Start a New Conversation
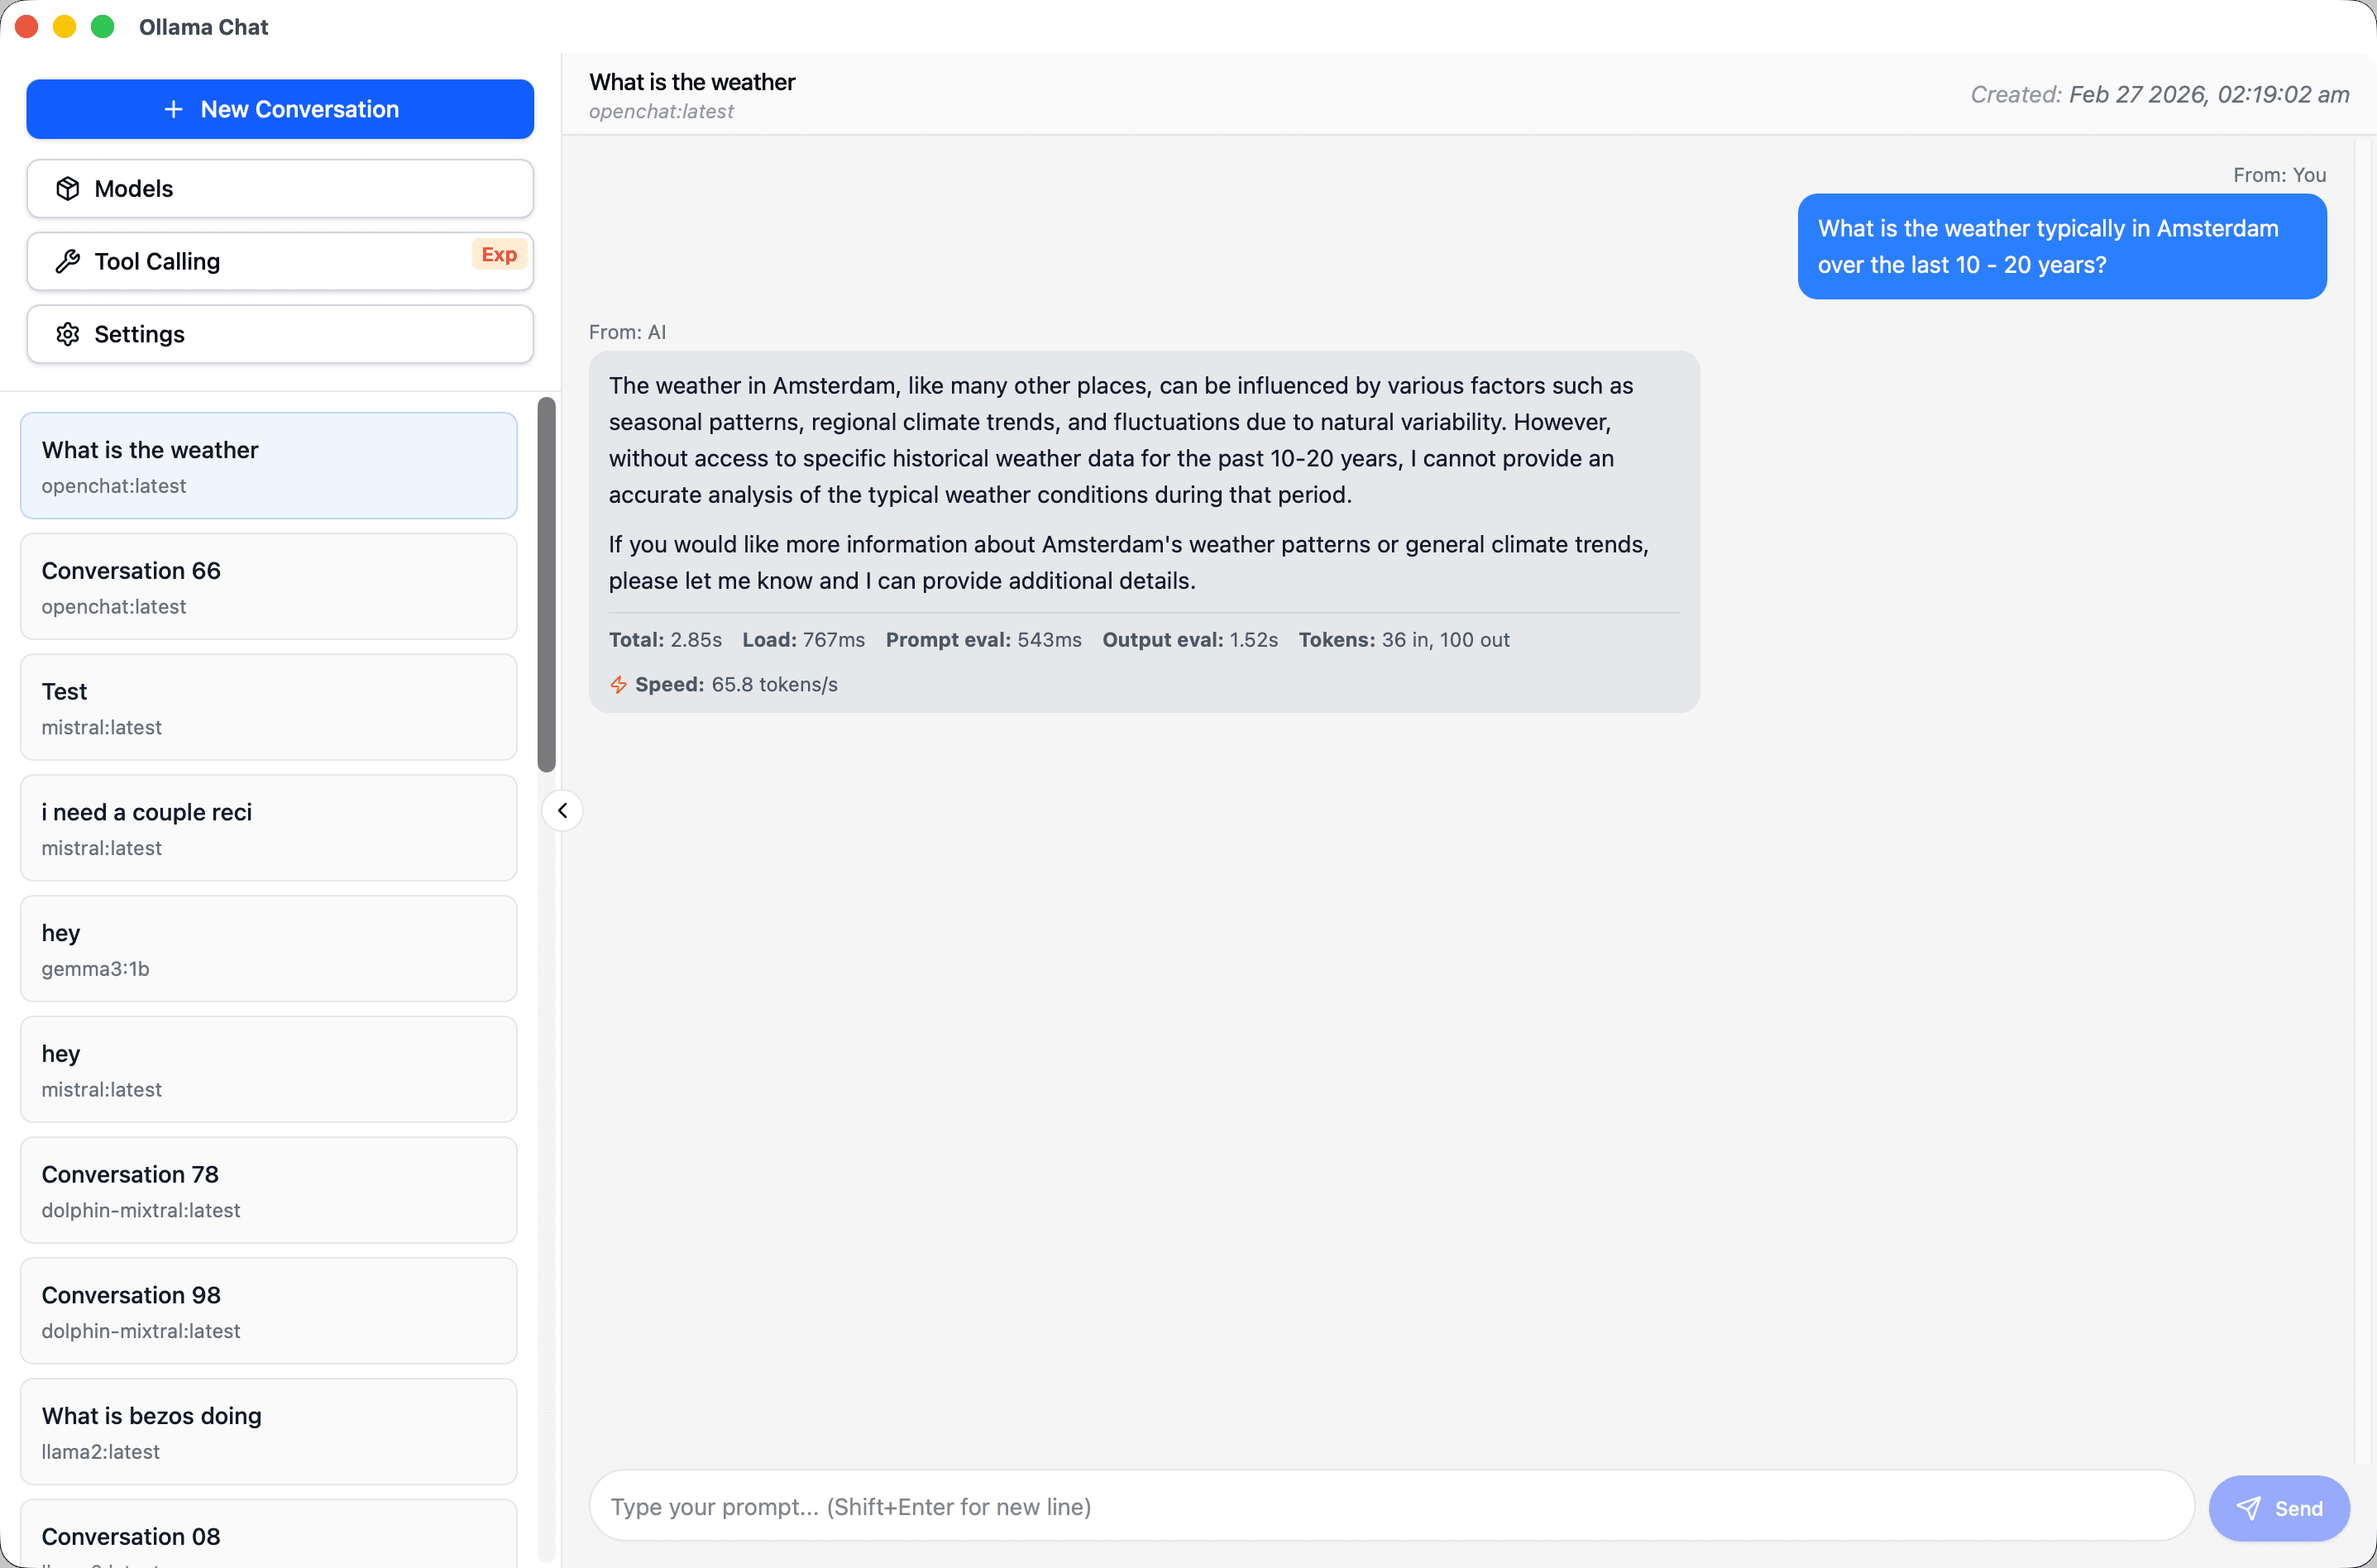 pos(279,109)
